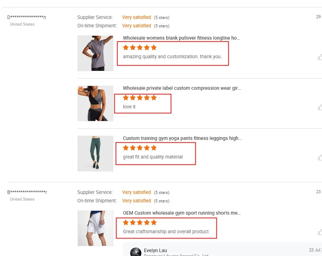Click the stars above 'Great craftsmanship' review
The height and width of the screenshot is (256, 322).
pyautogui.click(x=140, y=223)
